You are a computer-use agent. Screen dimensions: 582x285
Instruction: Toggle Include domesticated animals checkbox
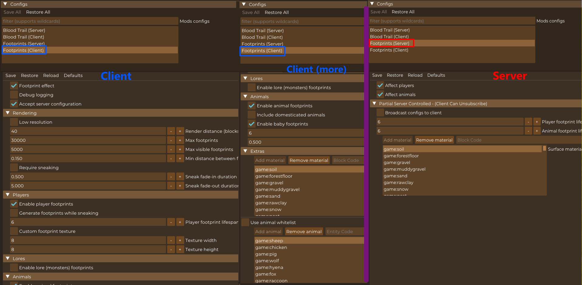point(252,115)
